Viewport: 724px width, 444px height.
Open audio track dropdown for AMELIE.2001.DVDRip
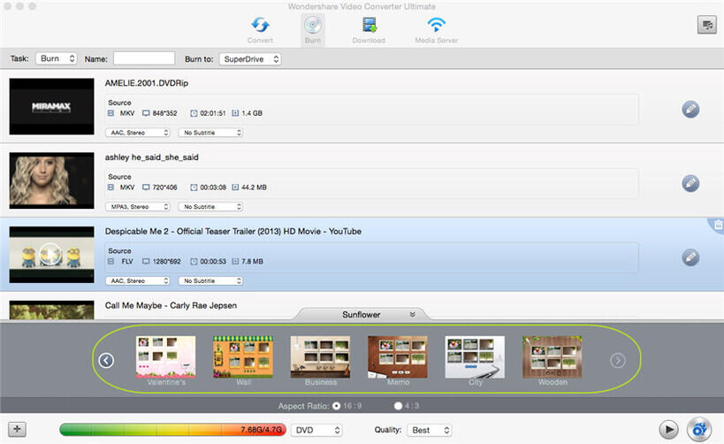[x=138, y=133]
